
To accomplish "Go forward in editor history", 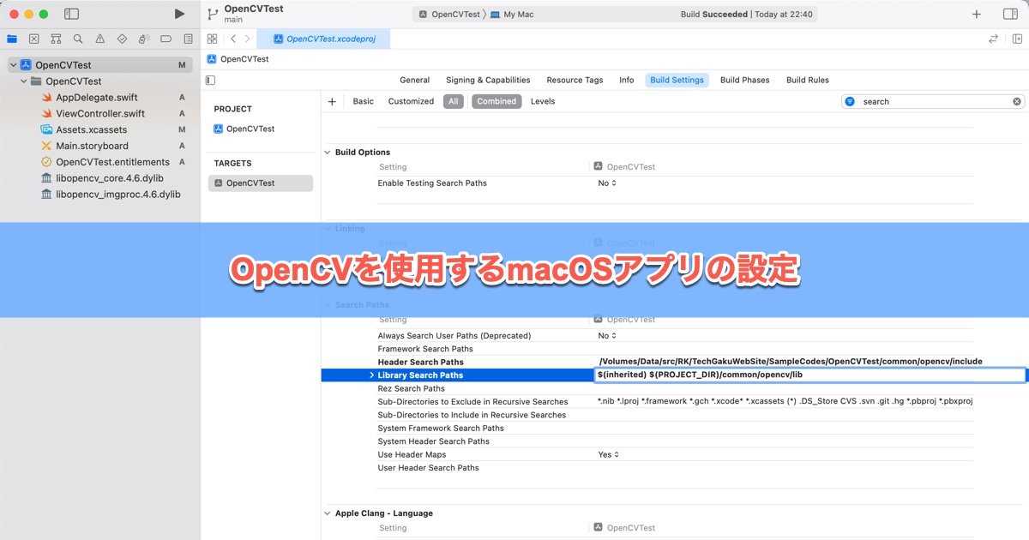I will coord(248,39).
